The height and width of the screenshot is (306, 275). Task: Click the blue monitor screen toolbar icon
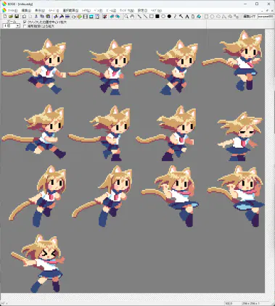tap(91, 17)
